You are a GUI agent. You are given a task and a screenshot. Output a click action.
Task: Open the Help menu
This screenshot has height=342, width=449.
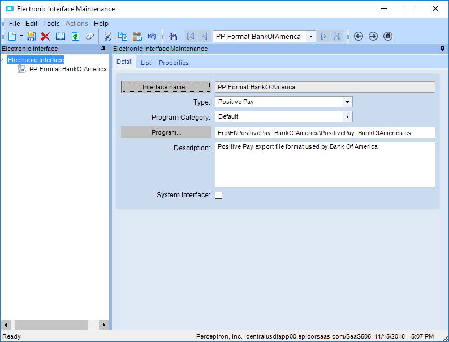click(x=101, y=24)
